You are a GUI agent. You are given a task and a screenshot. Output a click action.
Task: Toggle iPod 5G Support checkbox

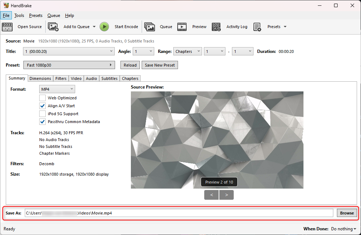tap(42, 114)
